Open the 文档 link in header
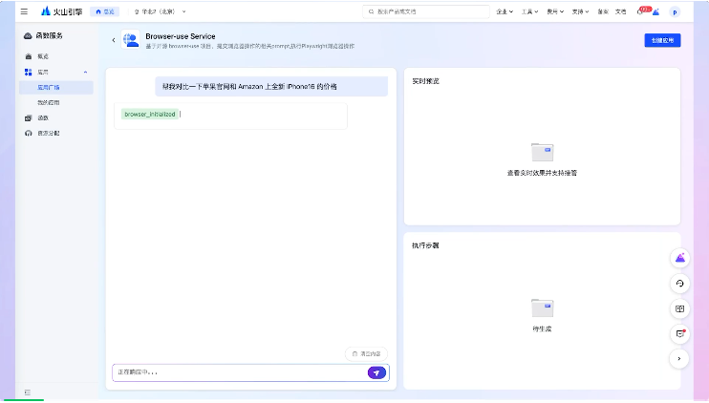709x403 pixels. (x=621, y=11)
